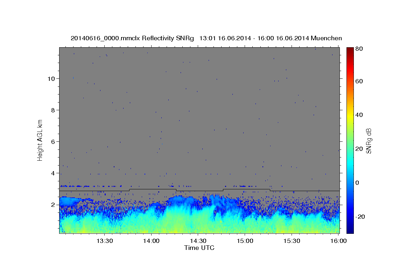Click the dark blue bottom of the colorbar
Viewport: 420px width, 280px height.
pos(350,230)
